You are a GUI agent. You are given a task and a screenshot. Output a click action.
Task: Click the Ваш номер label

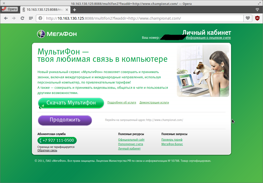click(151, 38)
